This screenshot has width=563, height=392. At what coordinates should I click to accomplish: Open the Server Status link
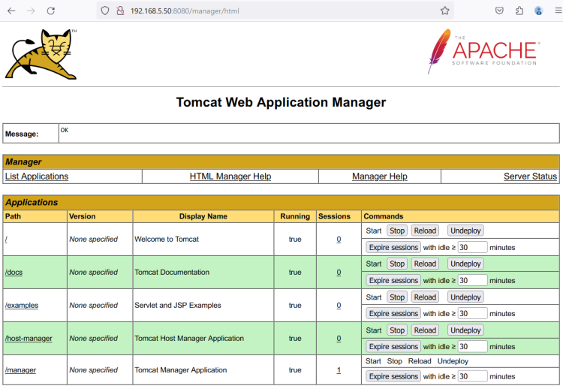pos(530,176)
